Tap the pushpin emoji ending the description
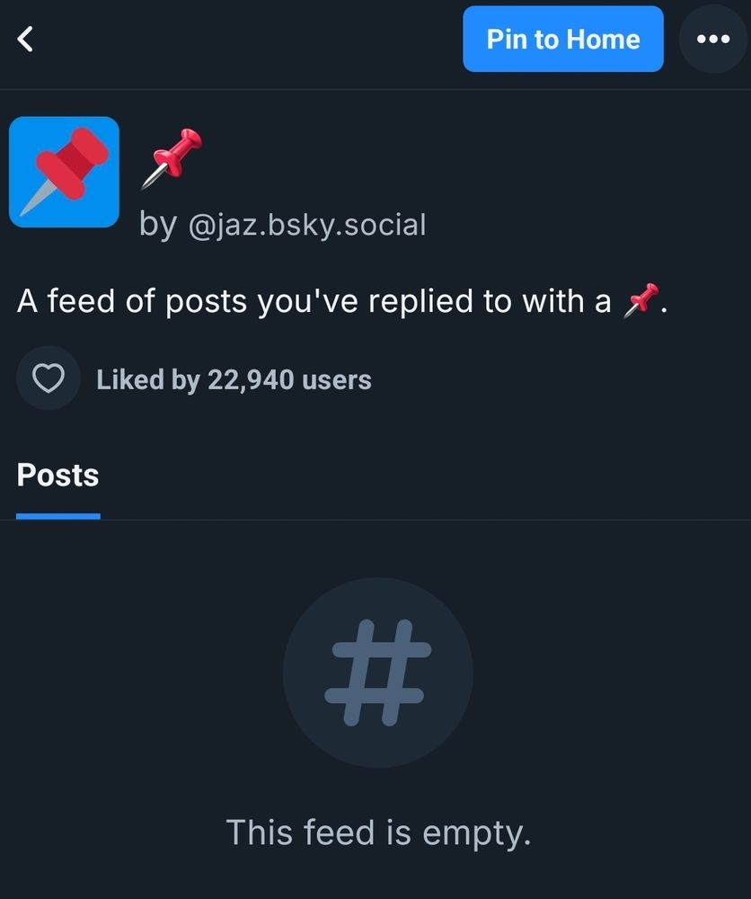 pyautogui.click(x=641, y=300)
